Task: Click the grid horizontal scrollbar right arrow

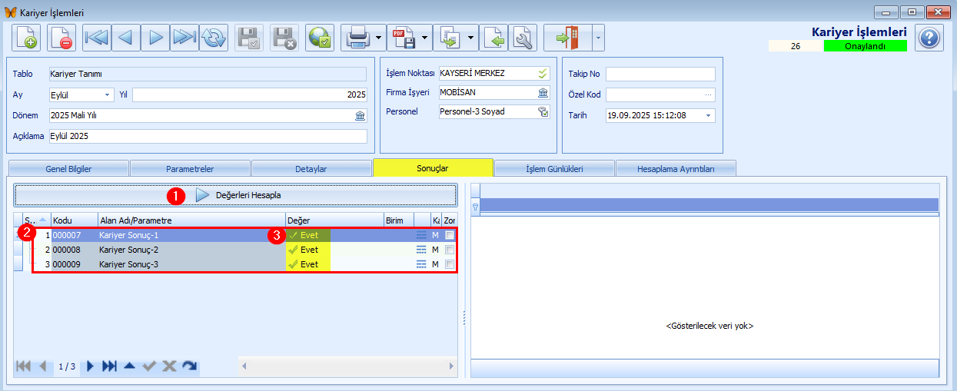Action: click(x=452, y=366)
